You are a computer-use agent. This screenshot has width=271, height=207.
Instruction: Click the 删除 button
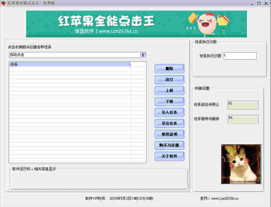tap(169, 69)
